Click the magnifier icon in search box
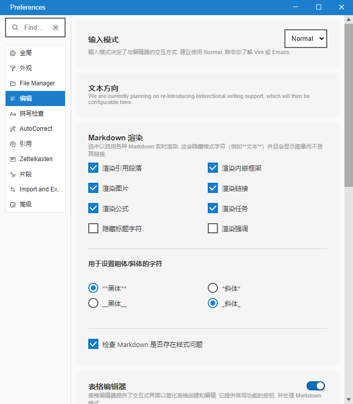 click(15, 28)
